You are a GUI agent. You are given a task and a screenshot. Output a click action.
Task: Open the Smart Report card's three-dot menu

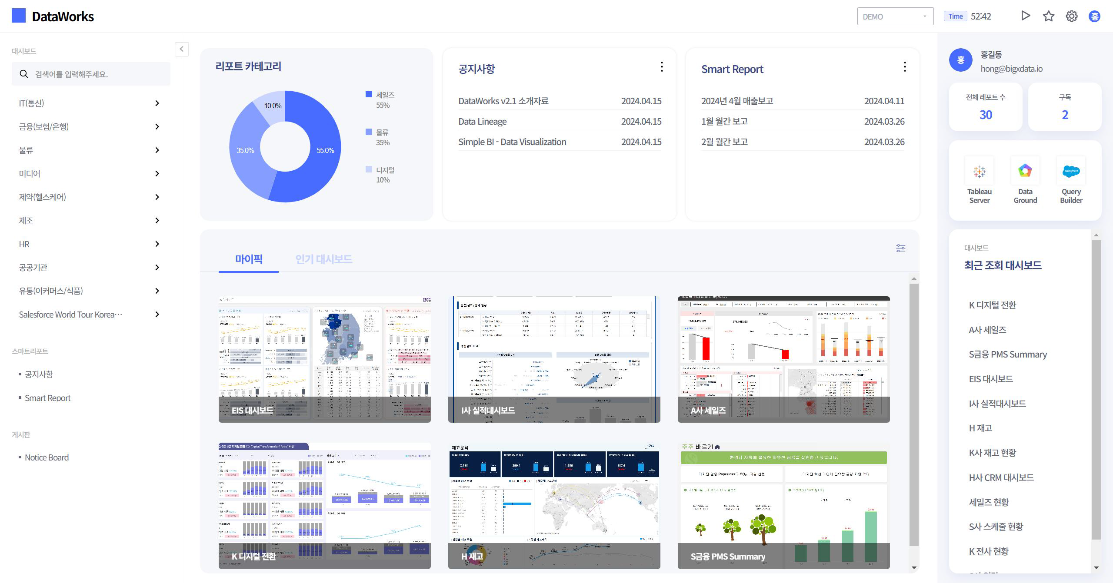pyautogui.click(x=904, y=66)
